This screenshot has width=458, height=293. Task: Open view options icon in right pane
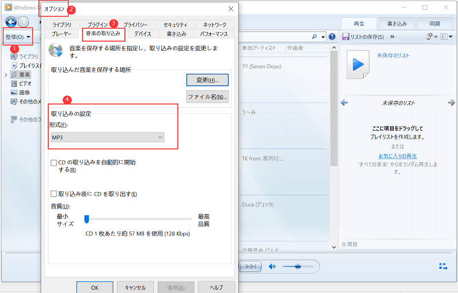[447, 37]
